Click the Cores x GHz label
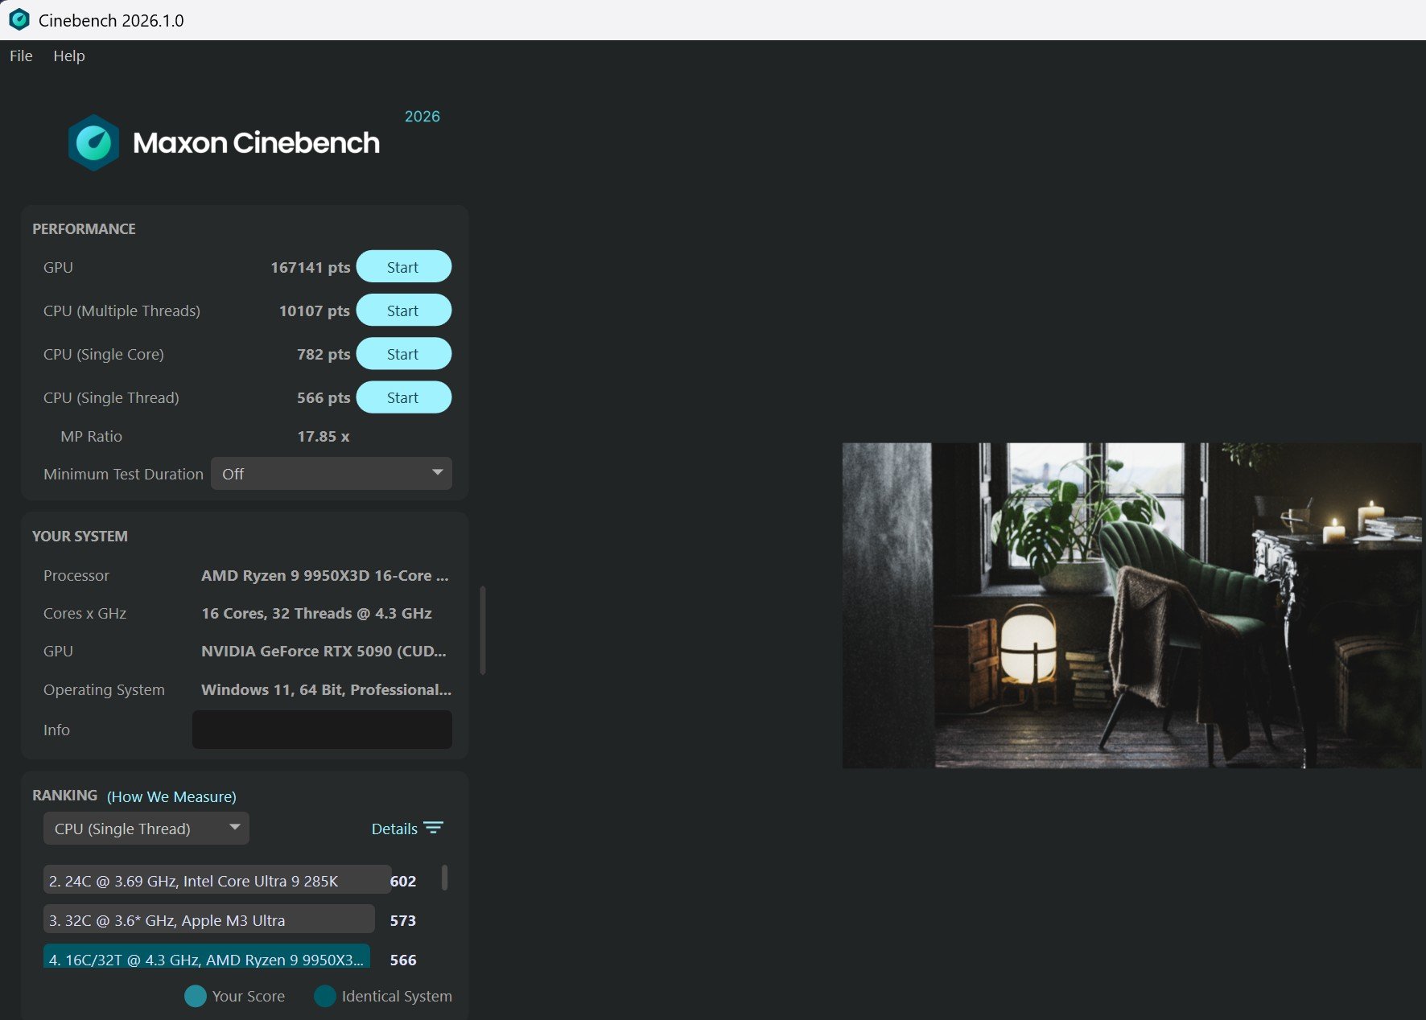The image size is (1426, 1020). point(84,613)
